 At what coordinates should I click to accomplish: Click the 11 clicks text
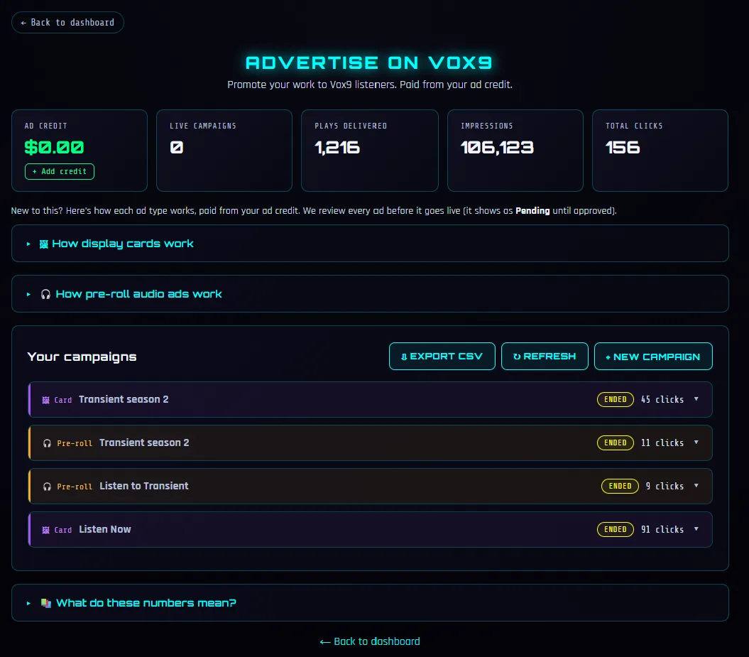click(x=662, y=443)
